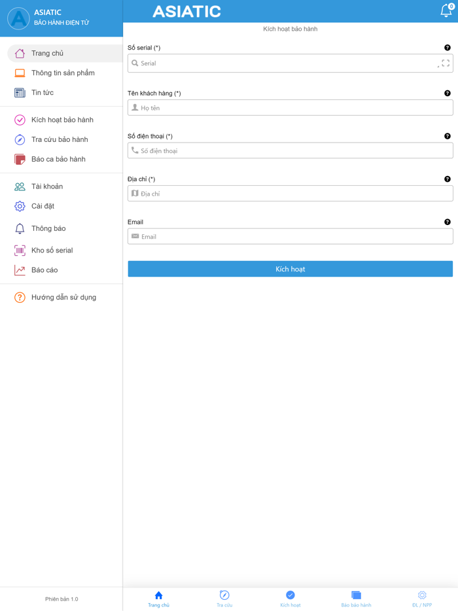Open Thông tin sản phẩm in the sidebar
Image resolution: width=458 pixels, height=611 pixels.
63,73
